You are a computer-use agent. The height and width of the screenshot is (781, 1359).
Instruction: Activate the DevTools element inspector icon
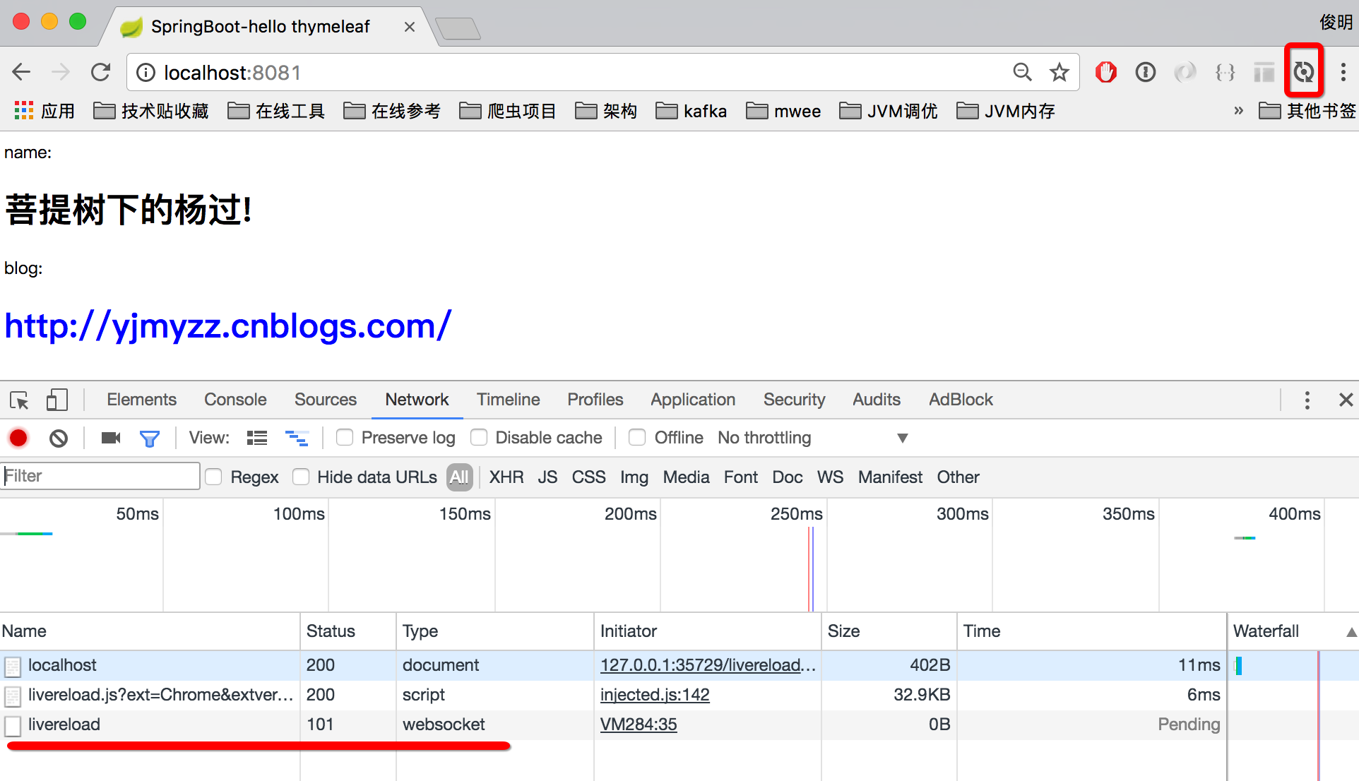click(19, 400)
